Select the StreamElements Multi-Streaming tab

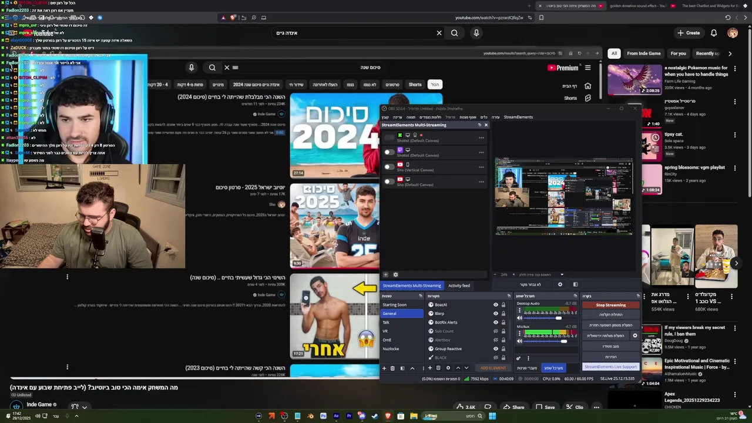coord(412,286)
